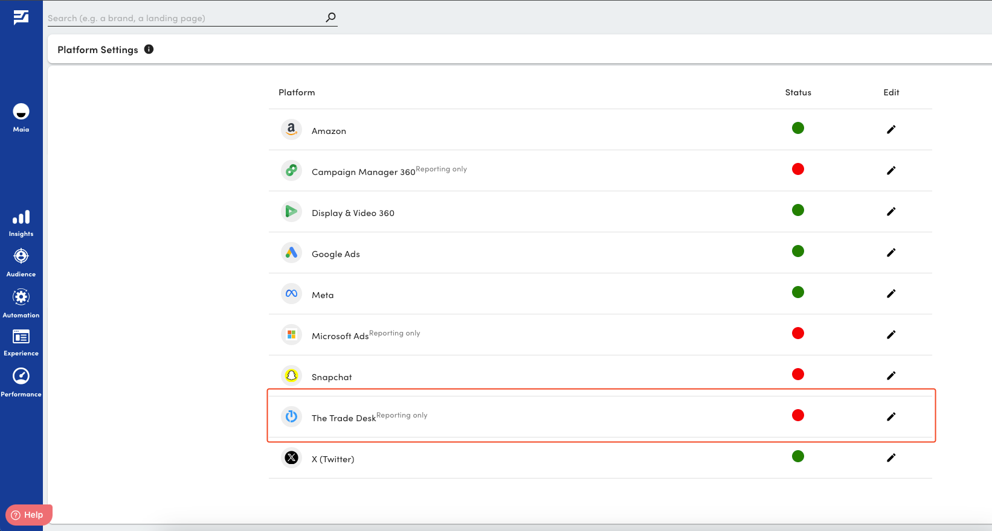The image size is (992, 531).
Task: Edit the Snapchat platform settings
Action: pyautogui.click(x=891, y=375)
